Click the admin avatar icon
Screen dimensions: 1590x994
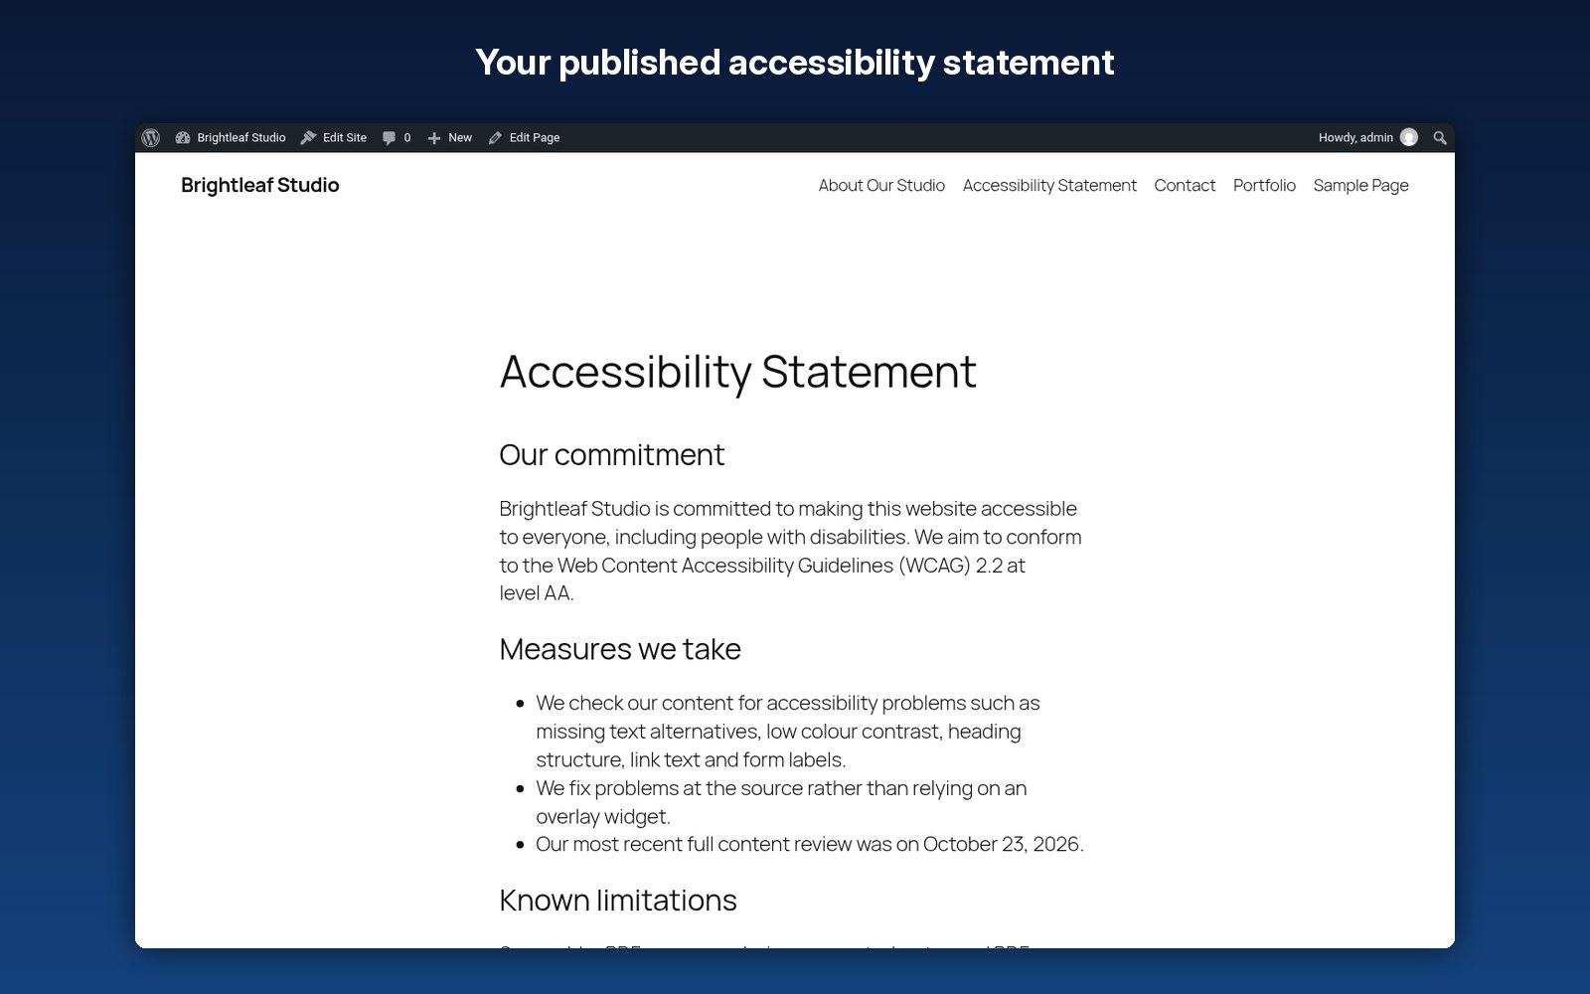point(1409,137)
